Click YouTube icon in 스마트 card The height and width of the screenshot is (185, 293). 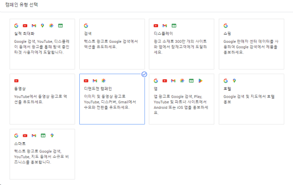(x=25, y=136)
